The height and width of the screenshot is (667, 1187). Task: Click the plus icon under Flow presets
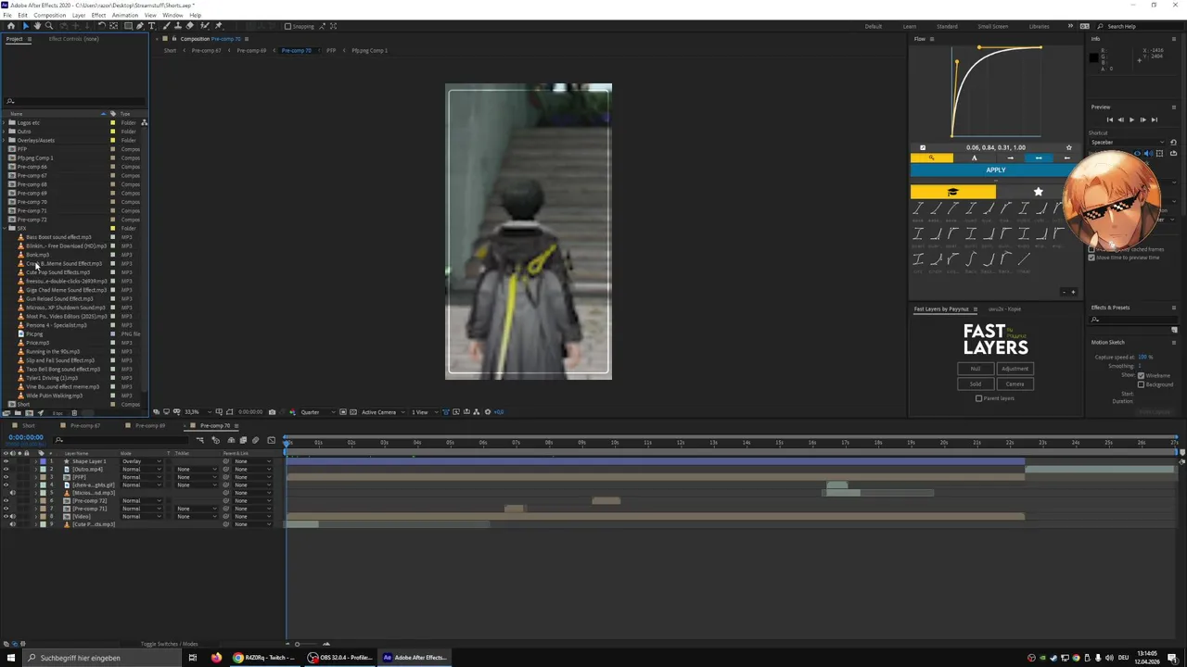coord(1073,292)
